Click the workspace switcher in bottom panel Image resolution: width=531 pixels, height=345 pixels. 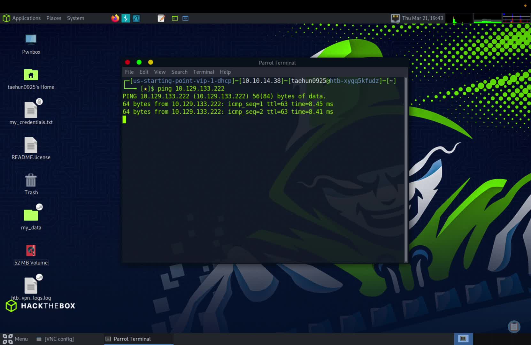pos(463,339)
